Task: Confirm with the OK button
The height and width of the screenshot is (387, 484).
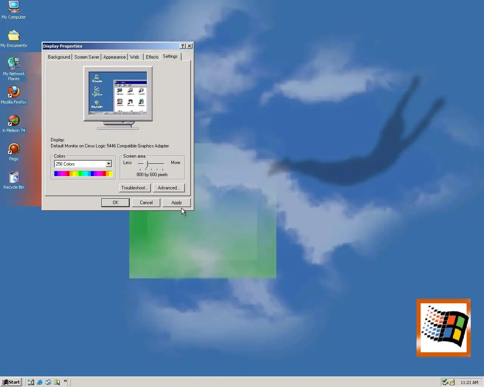Action: 115,203
